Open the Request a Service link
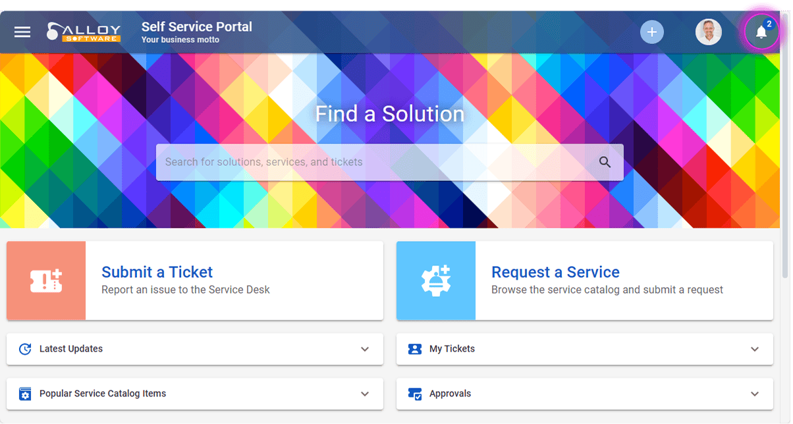Viewport: 793px width, 424px height. 555,272
